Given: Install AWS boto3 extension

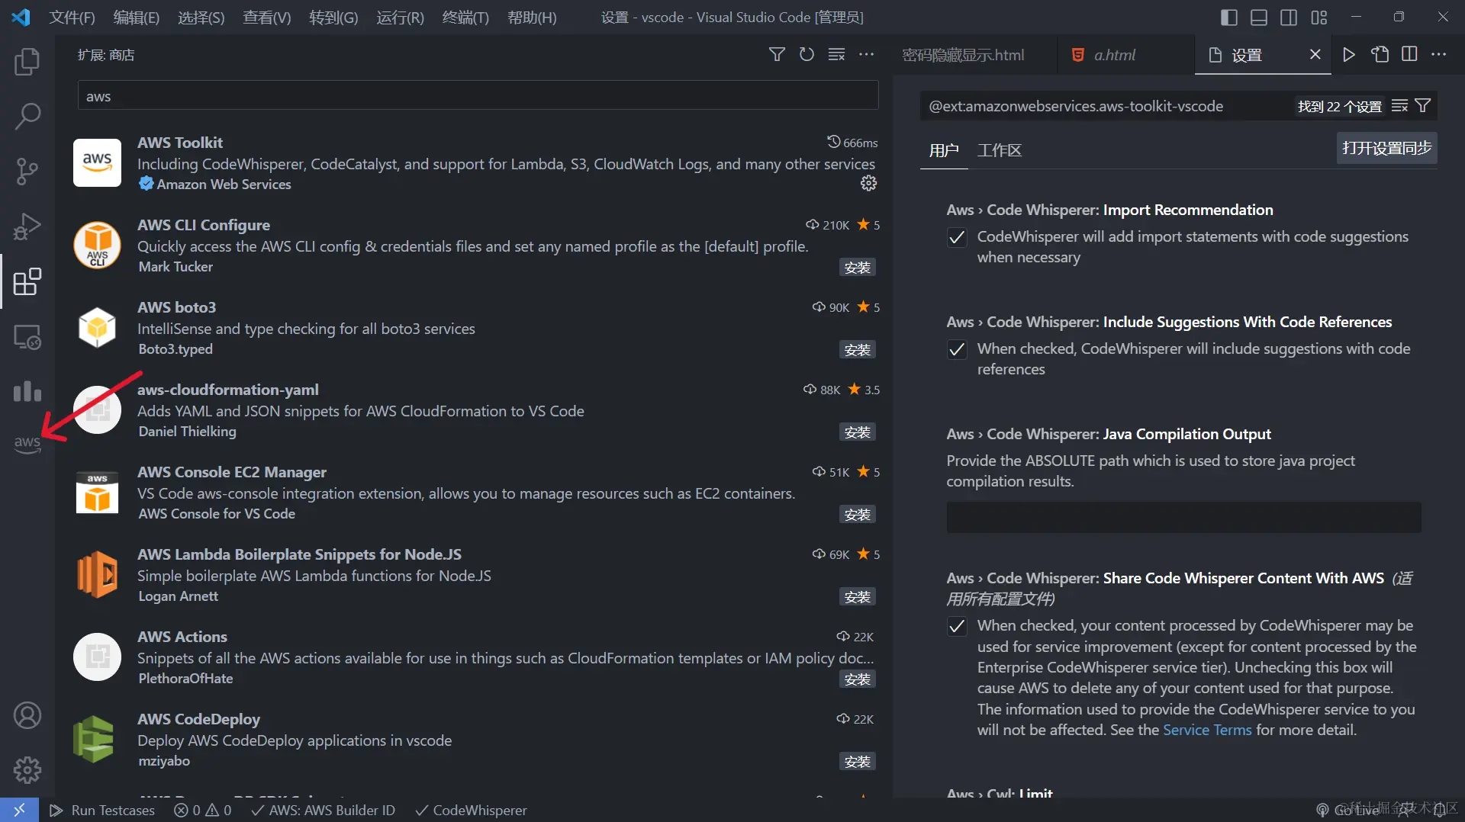Looking at the screenshot, I should click(858, 350).
